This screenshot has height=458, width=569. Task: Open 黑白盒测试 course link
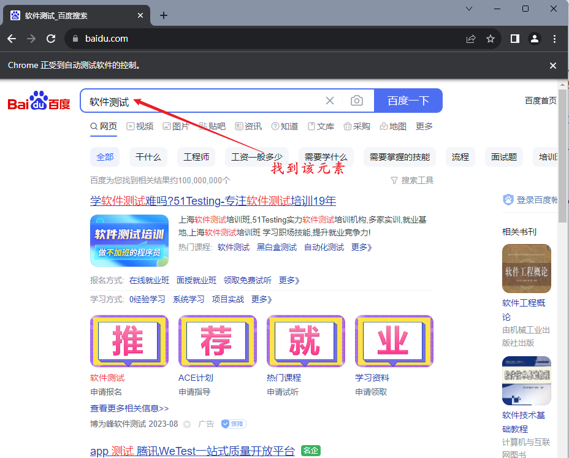(277, 248)
